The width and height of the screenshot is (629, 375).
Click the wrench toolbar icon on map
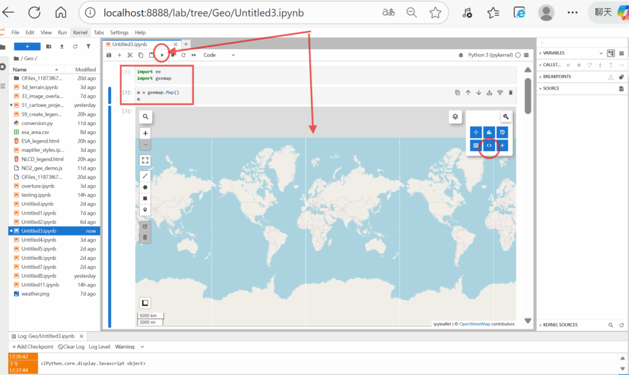tap(505, 117)
